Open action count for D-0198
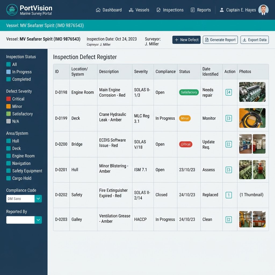The image size is (275, 275). [229, 92]
